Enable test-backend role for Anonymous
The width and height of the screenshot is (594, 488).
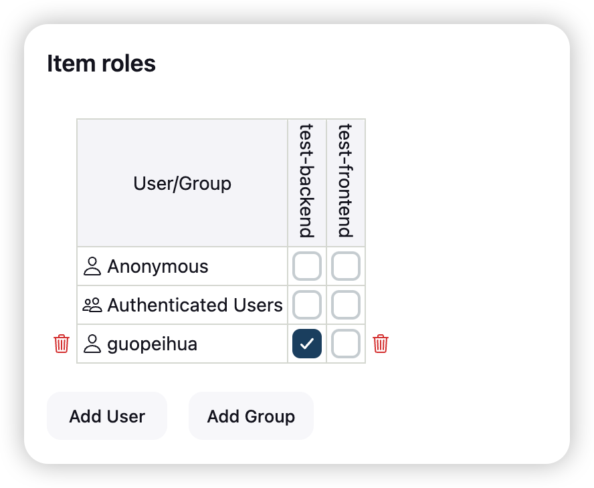point(307,266)
